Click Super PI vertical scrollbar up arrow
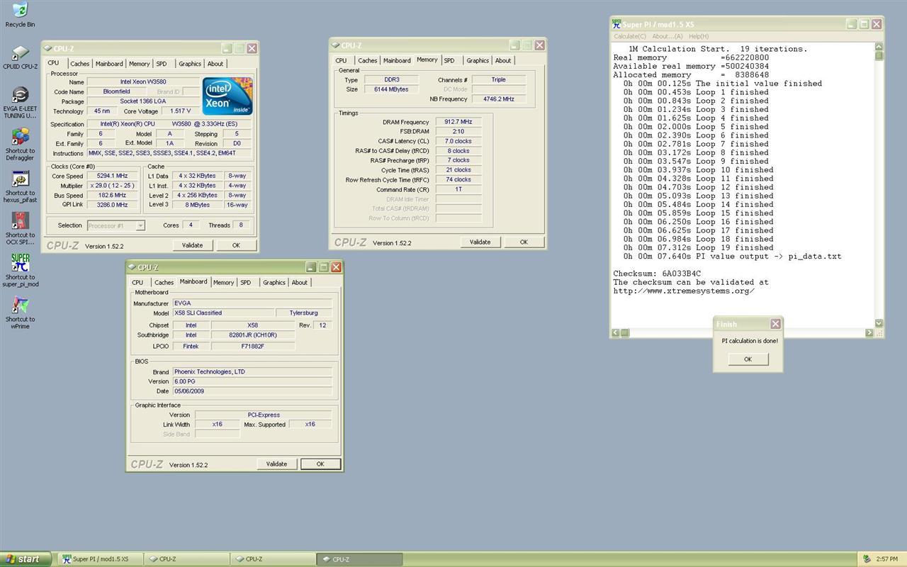Screen dimensions: 907x567 879,47
